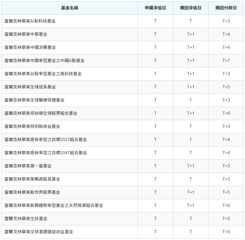Open 富蘭克林華美台股傘型基金之高科技基金

coord(43,74)
